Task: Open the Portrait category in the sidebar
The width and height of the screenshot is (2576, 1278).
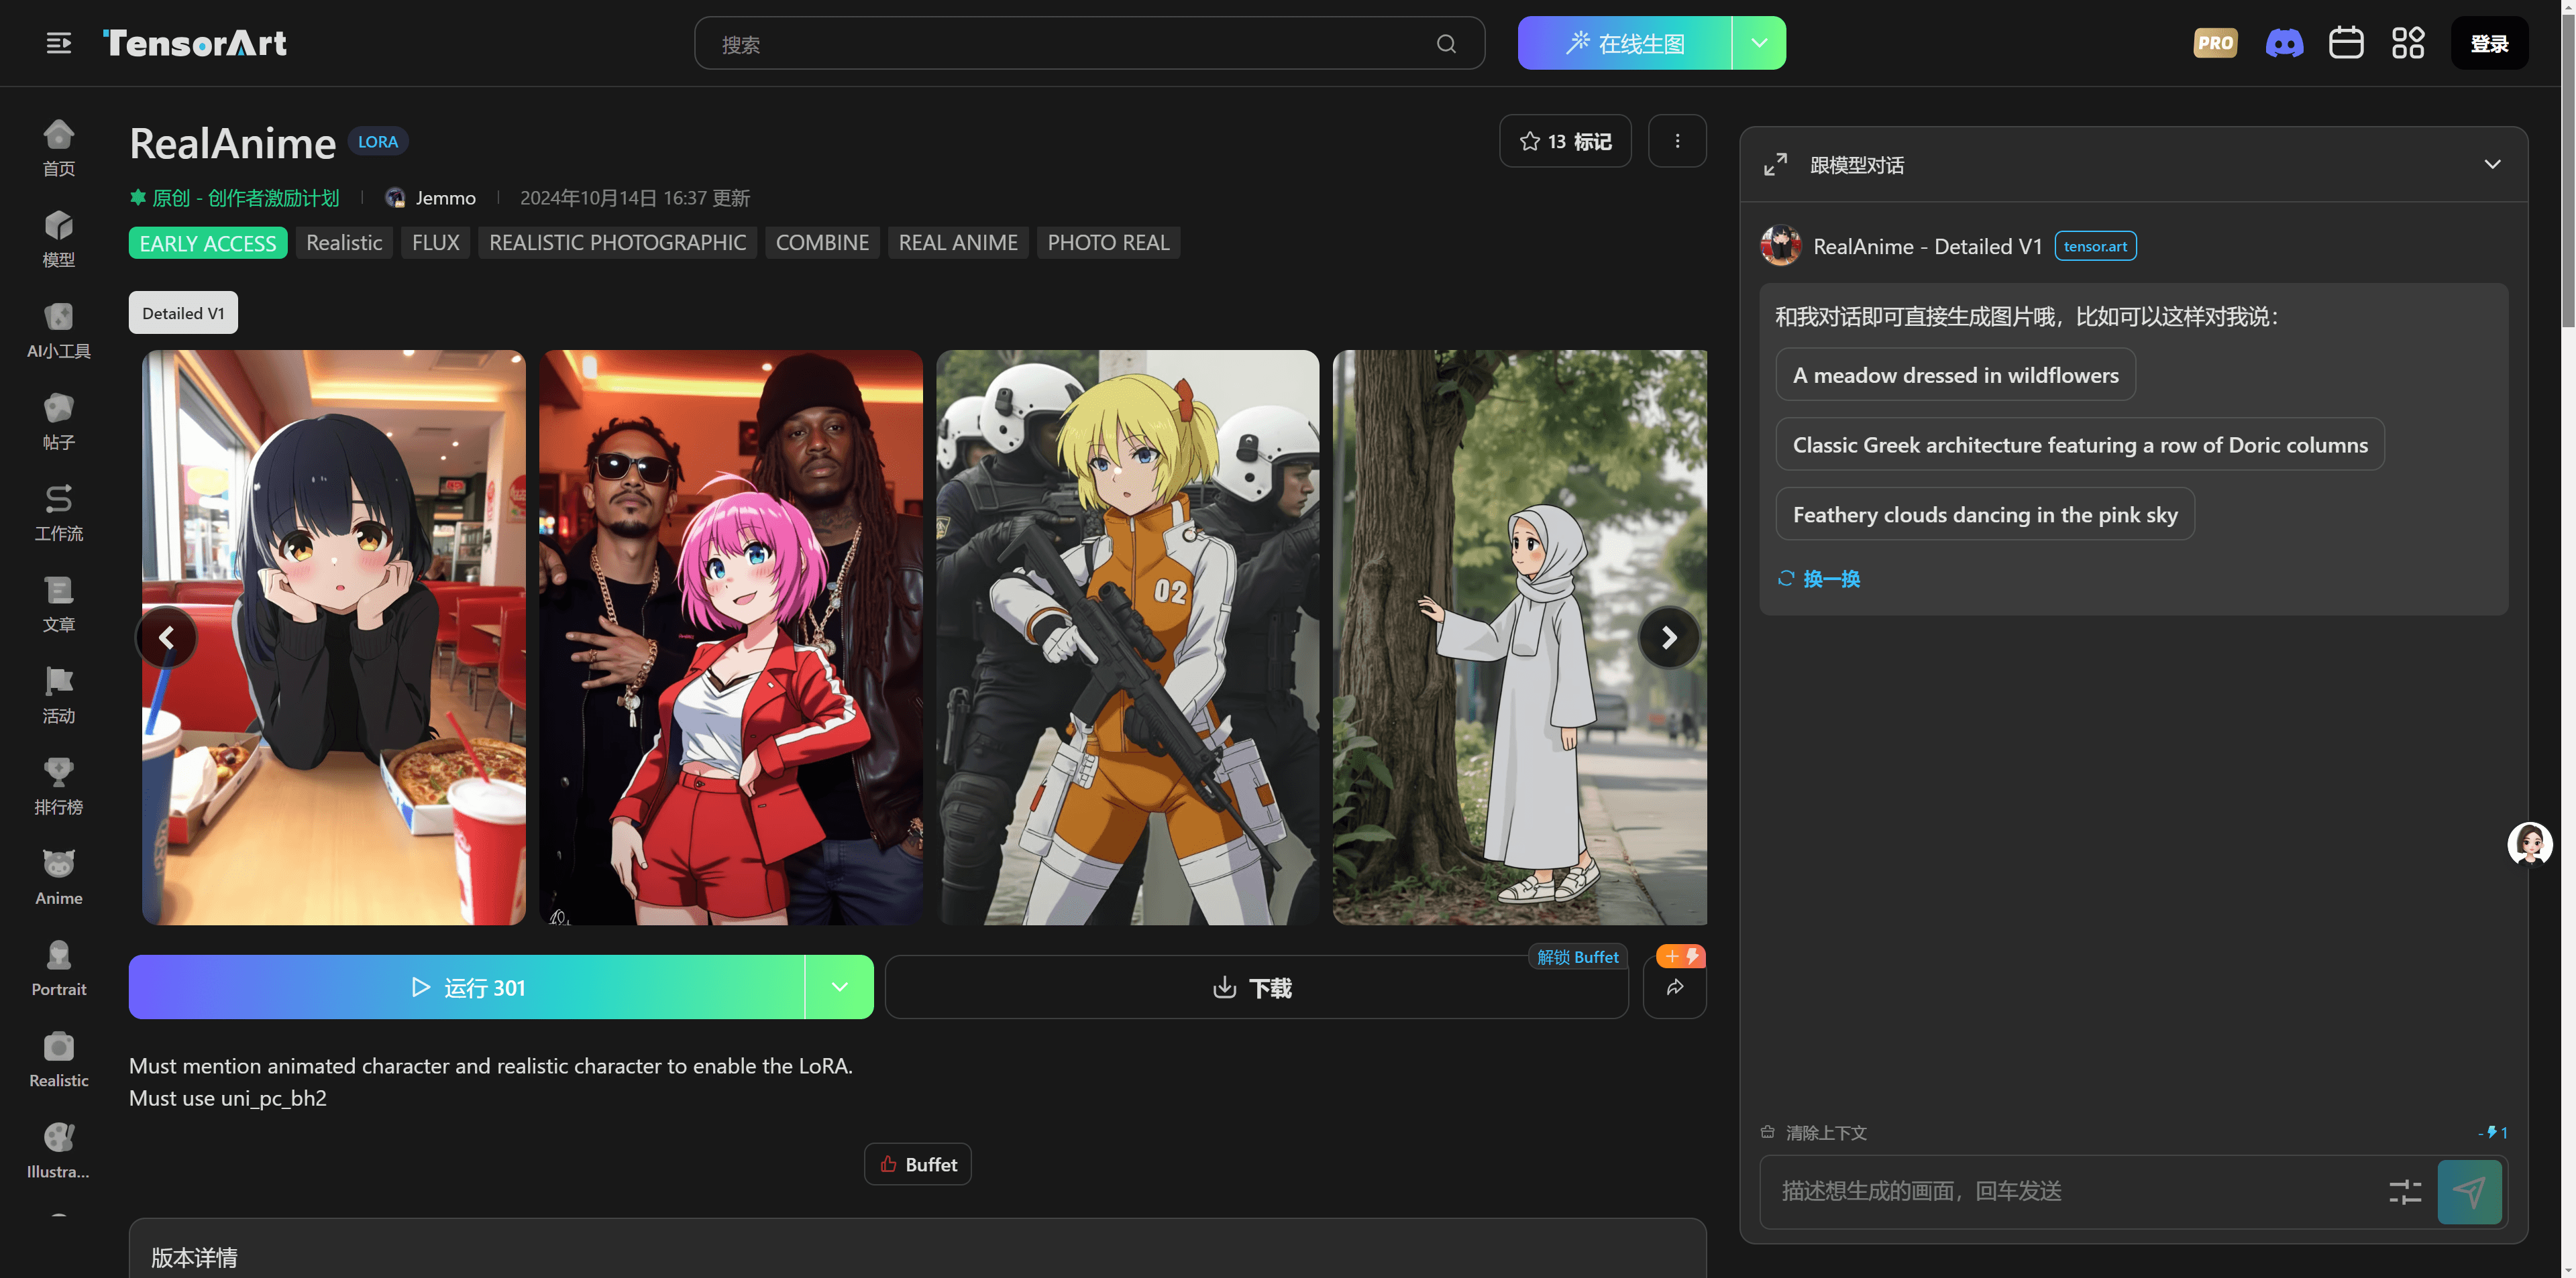Action: tap(59, 968)
